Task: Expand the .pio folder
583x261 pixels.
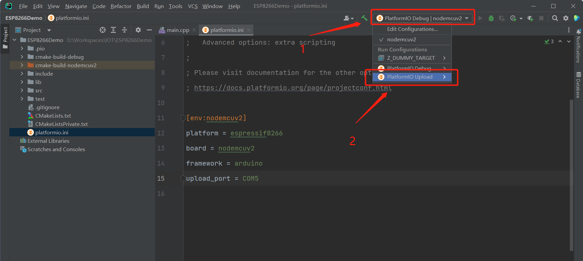Action: (22, 48)
